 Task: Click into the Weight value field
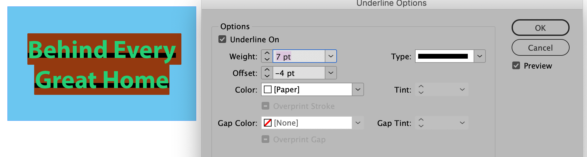pyautogui.click(x=299, y=56)
